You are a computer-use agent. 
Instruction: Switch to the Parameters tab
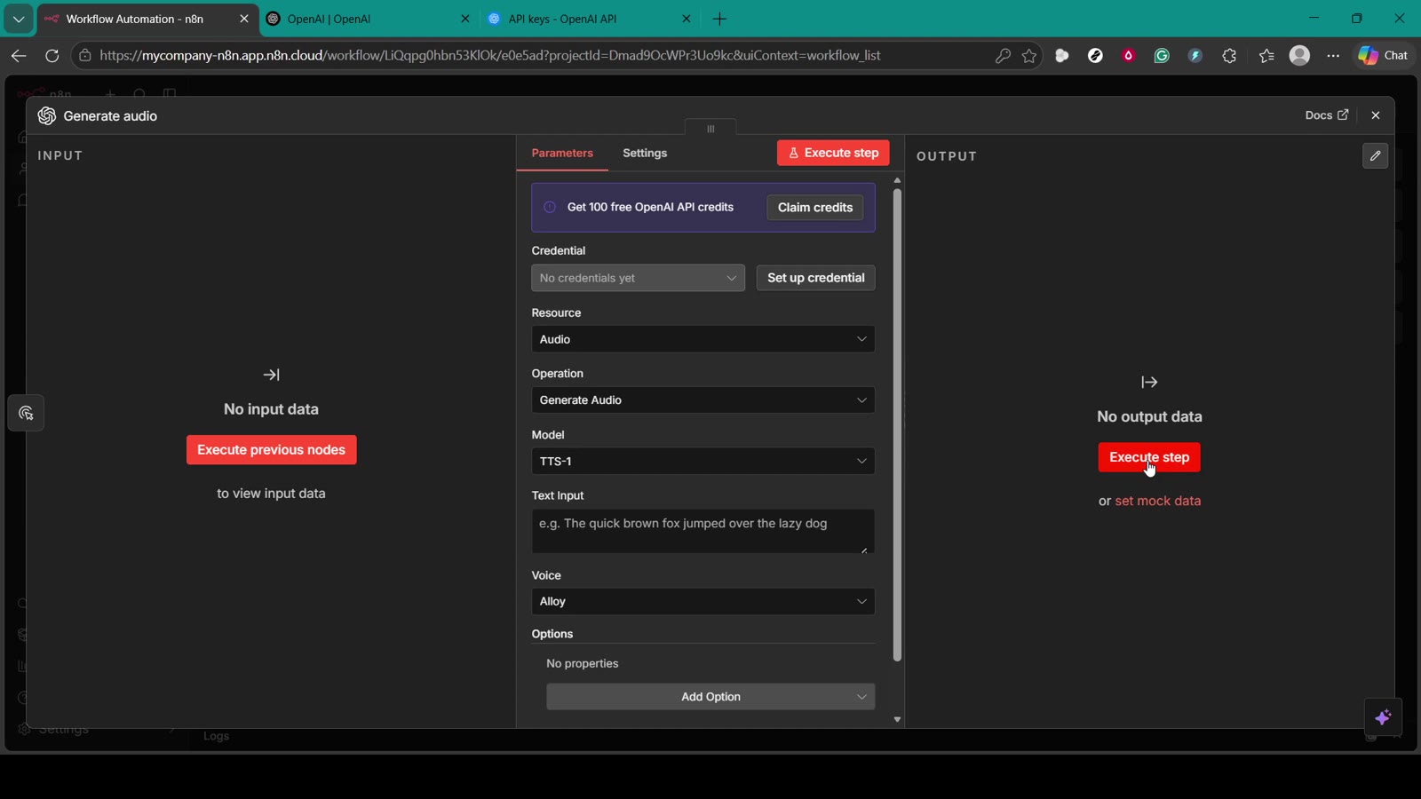(562, 154)
